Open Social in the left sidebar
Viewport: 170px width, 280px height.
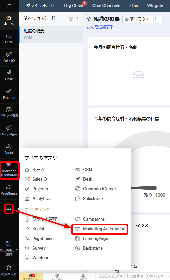(x=9, y=149)
